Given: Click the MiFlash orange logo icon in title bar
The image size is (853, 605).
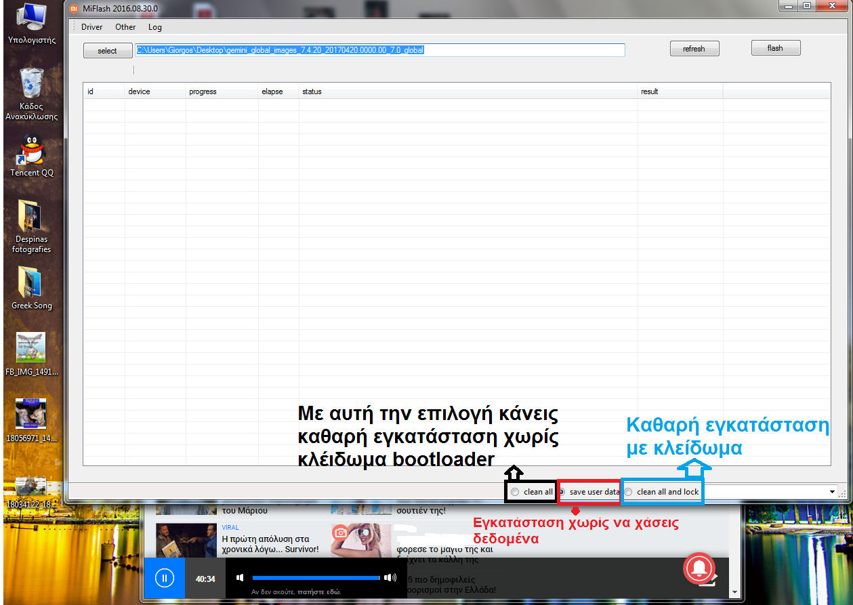Looking at the screenshot, I should pos(75,9).
